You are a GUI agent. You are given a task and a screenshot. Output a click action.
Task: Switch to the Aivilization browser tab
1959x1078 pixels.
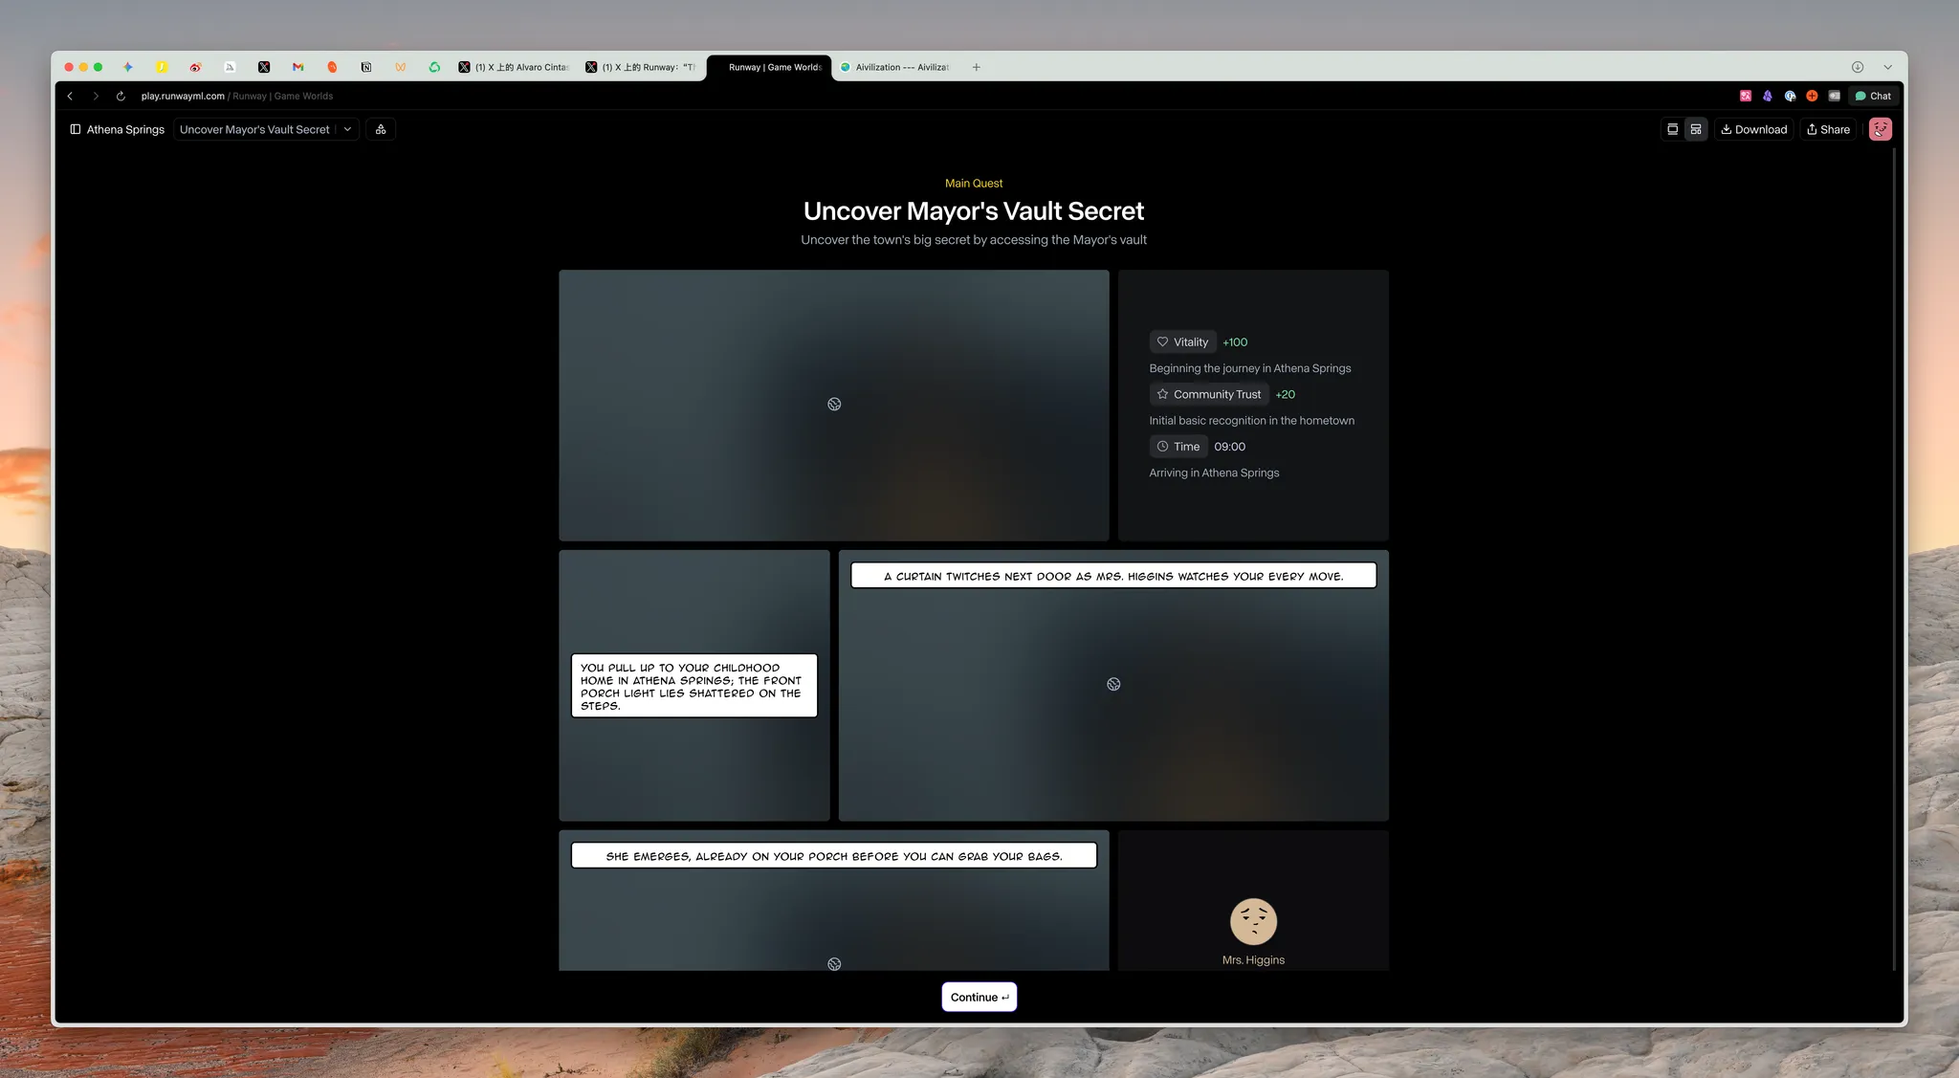click(x=896, y=67)
